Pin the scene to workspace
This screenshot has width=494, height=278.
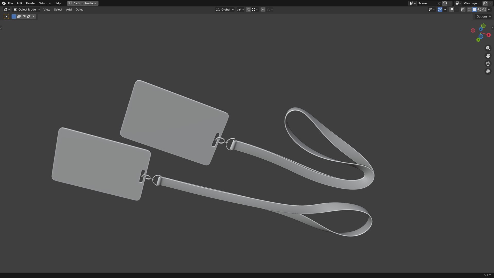point(439,3)
